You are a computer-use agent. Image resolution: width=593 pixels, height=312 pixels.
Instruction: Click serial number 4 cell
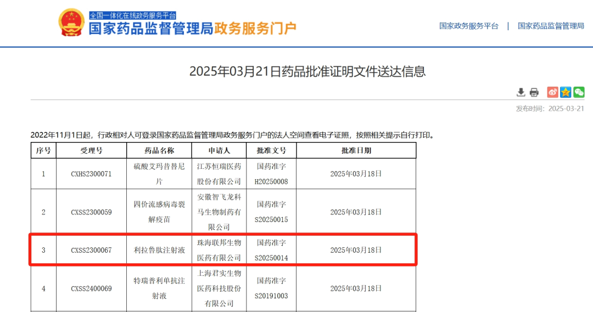point(43,288)
